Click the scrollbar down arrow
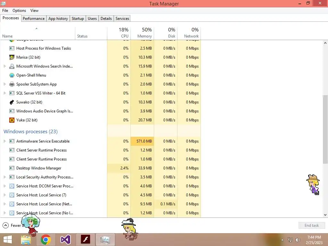This screenshot has height=246, width=328. (325, 215)
